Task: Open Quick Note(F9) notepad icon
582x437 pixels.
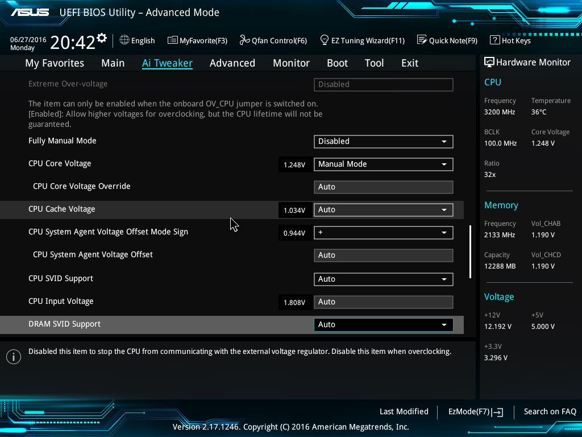Action: point(422,40)
